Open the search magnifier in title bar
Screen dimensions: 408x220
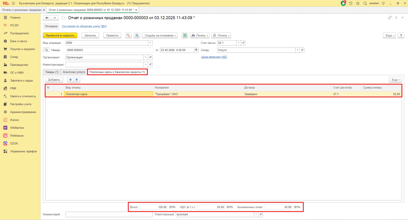[x=365, y=3]
